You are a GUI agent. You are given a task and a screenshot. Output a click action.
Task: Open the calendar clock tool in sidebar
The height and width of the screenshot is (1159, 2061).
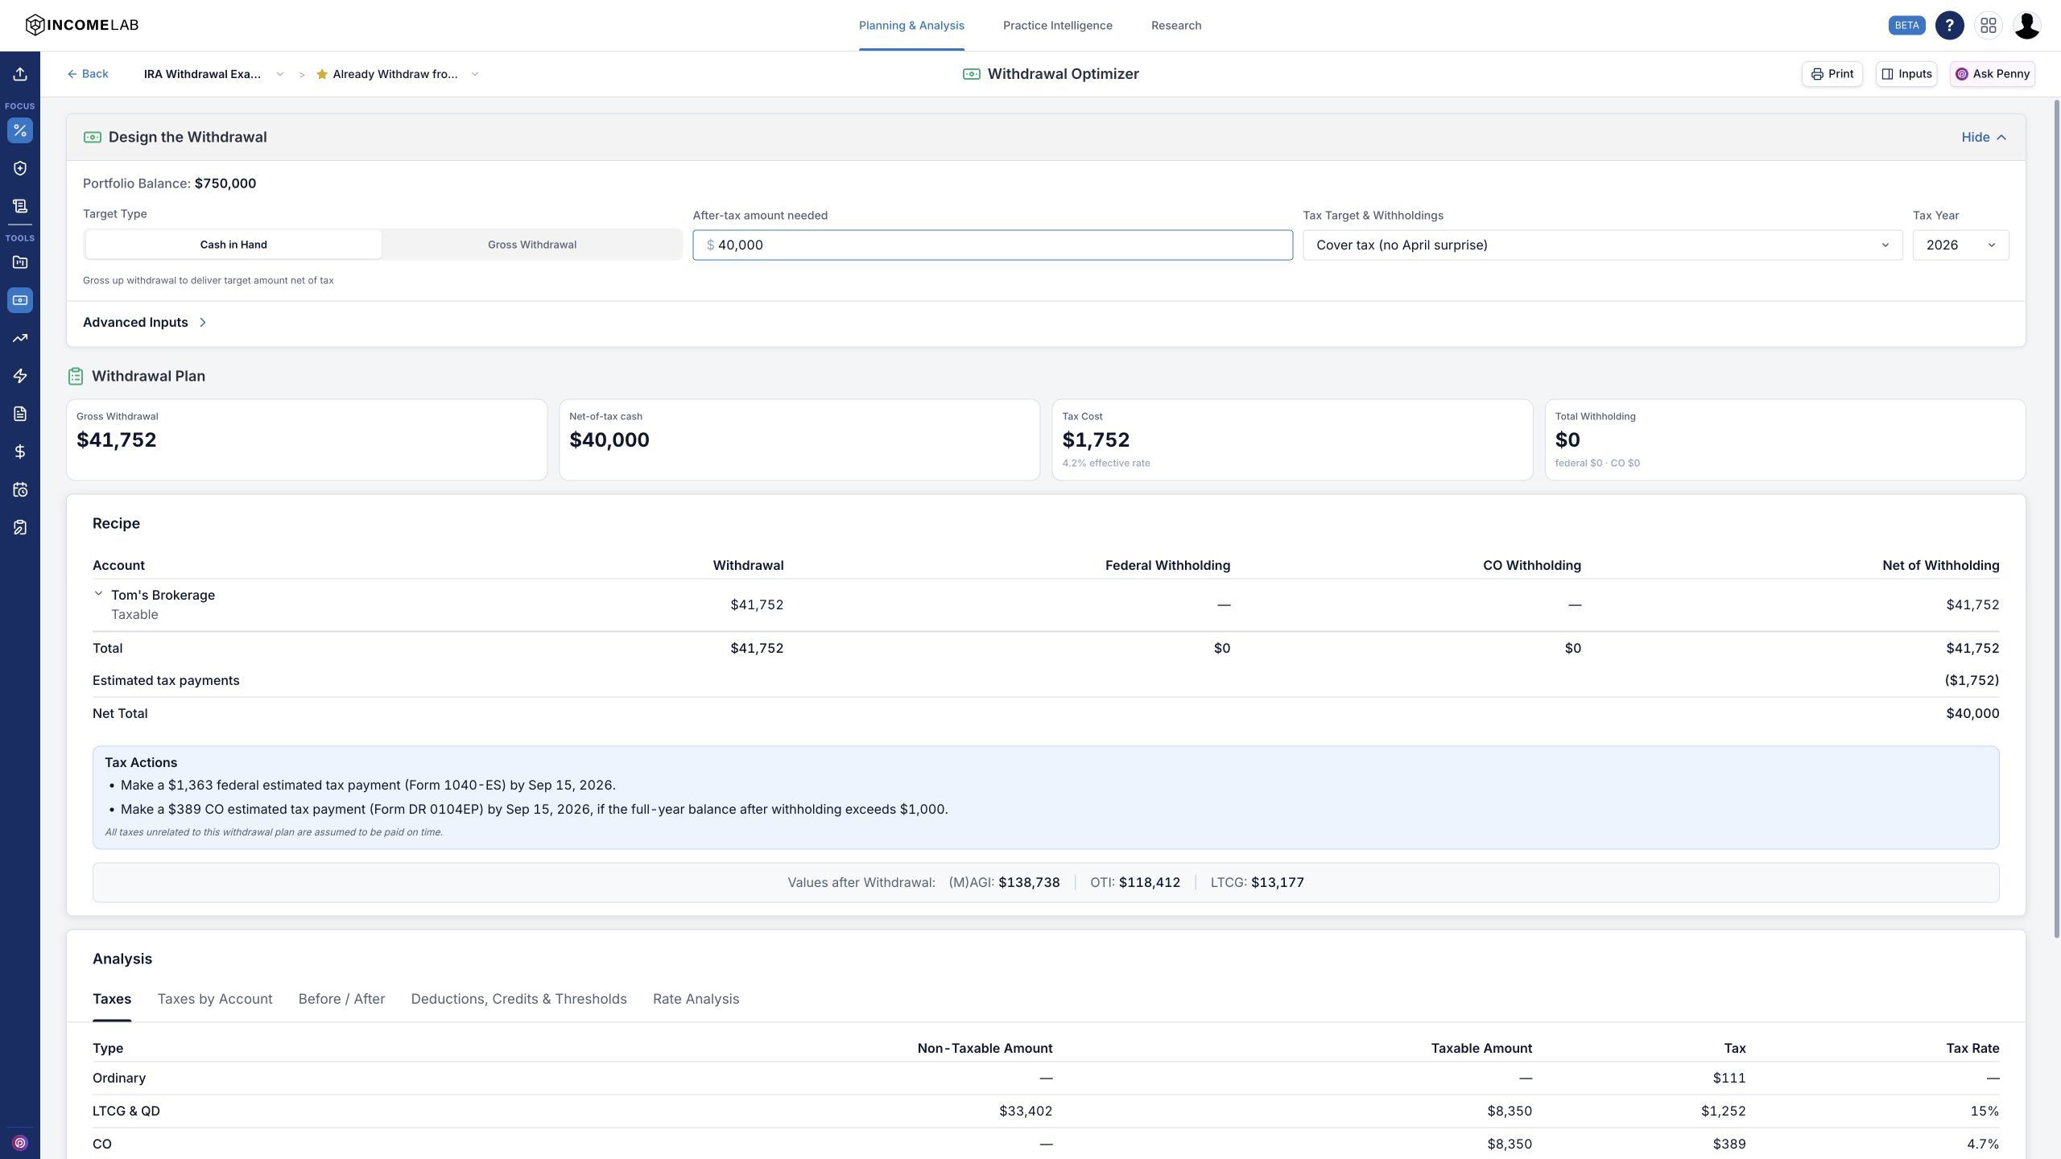click(20, 489)
